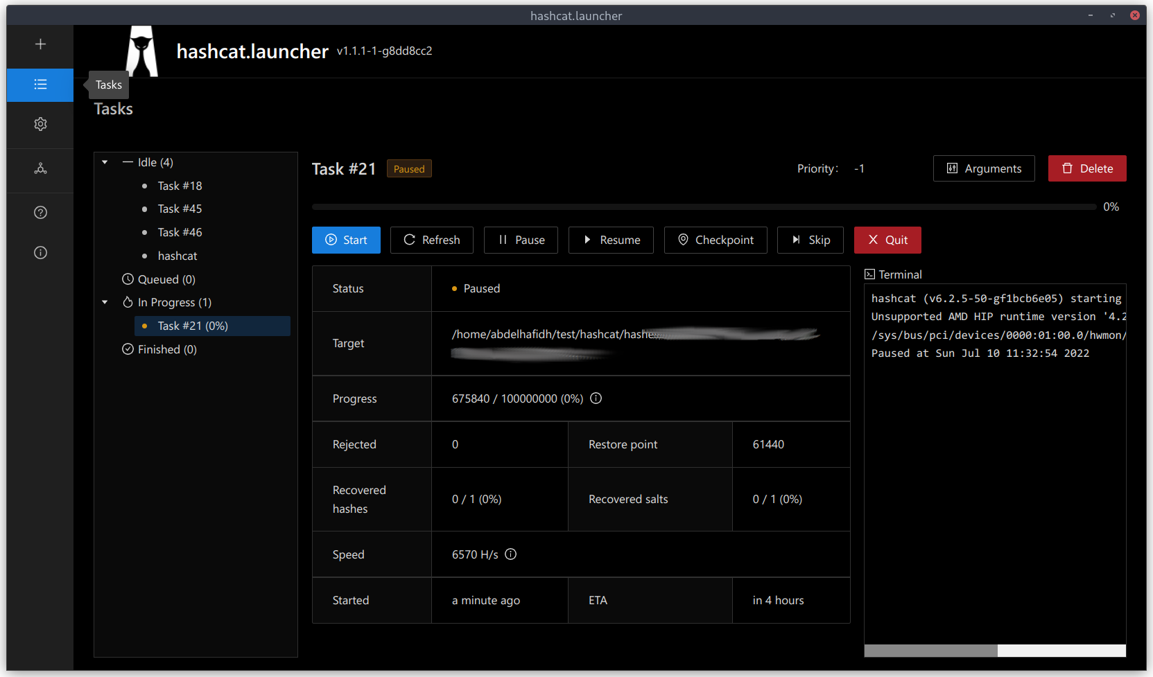Click the fire icon next to In Progress
The image size is (1153, 677).
point(128,302)
